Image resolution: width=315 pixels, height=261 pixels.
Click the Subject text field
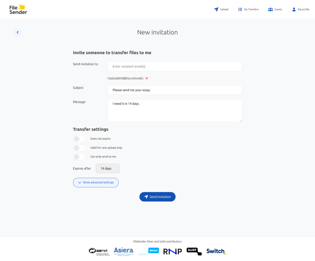[x=175, y=90]
